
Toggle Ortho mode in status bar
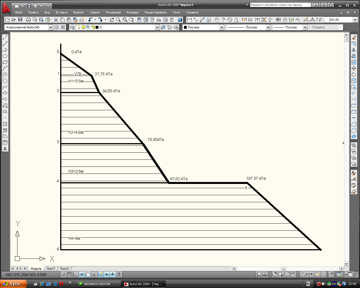click(x=76, y=274)
